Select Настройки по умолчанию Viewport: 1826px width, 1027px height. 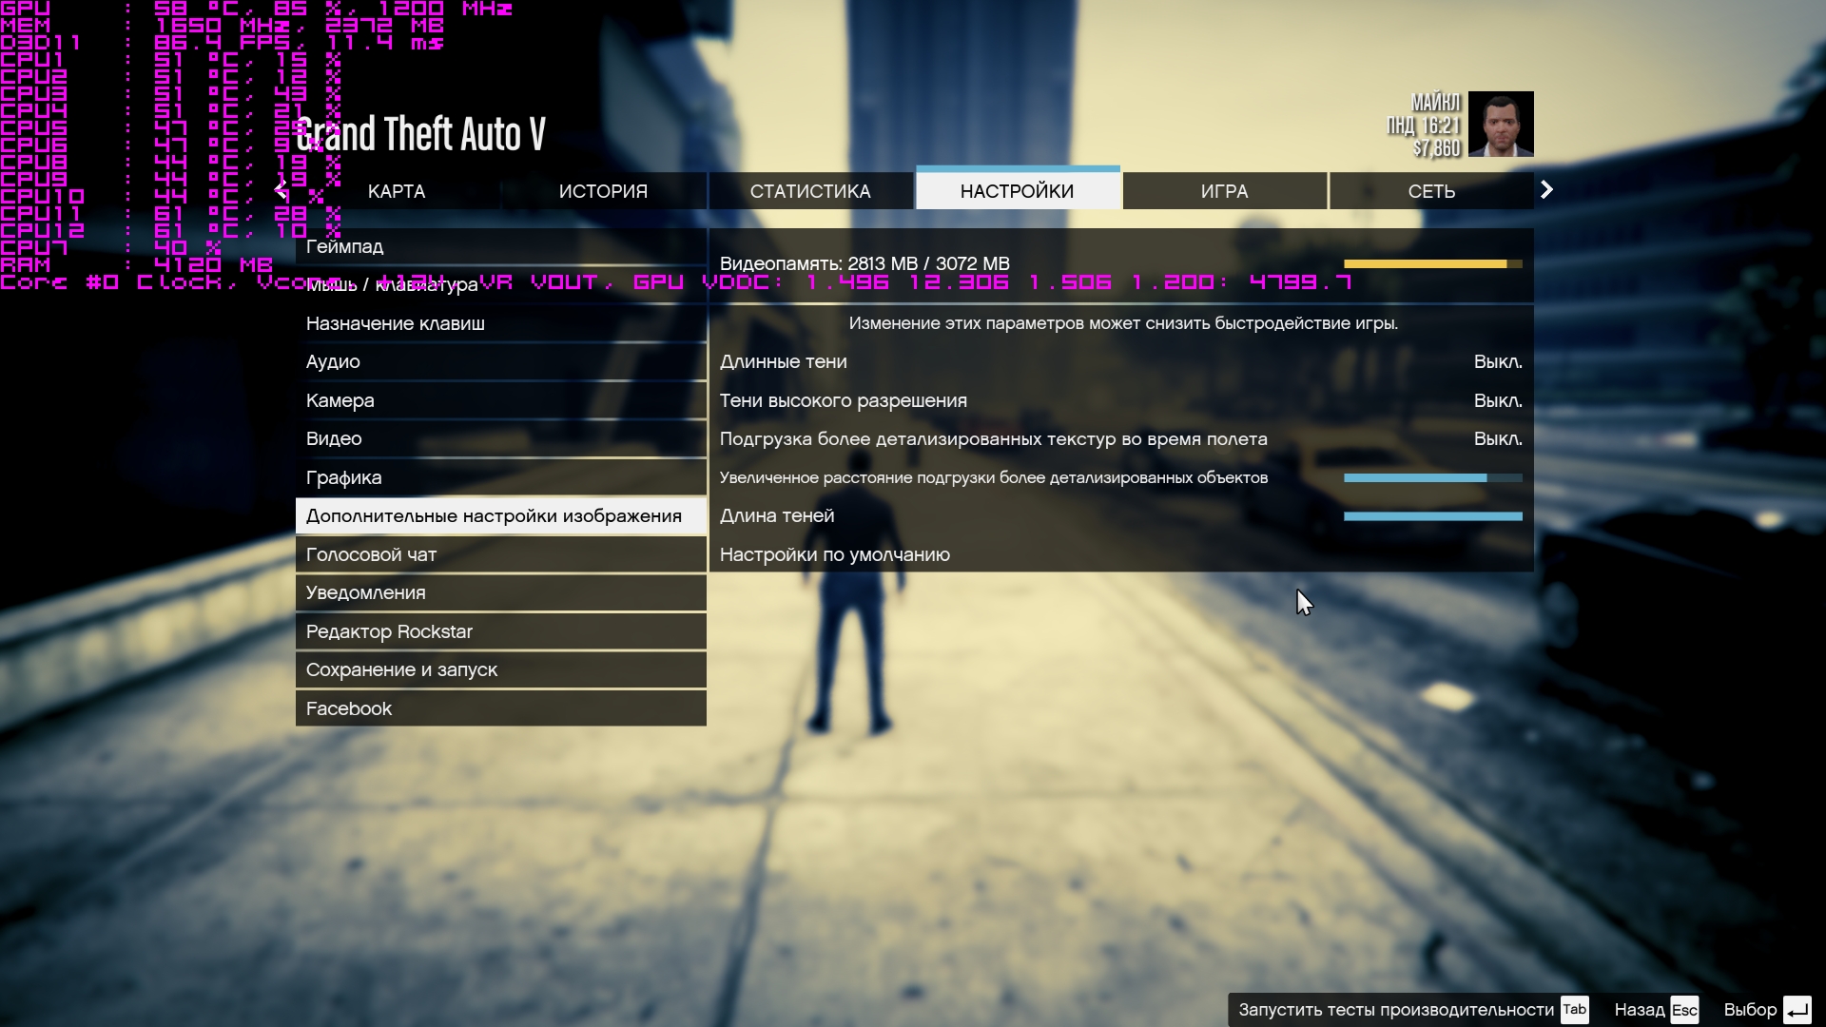835,555
